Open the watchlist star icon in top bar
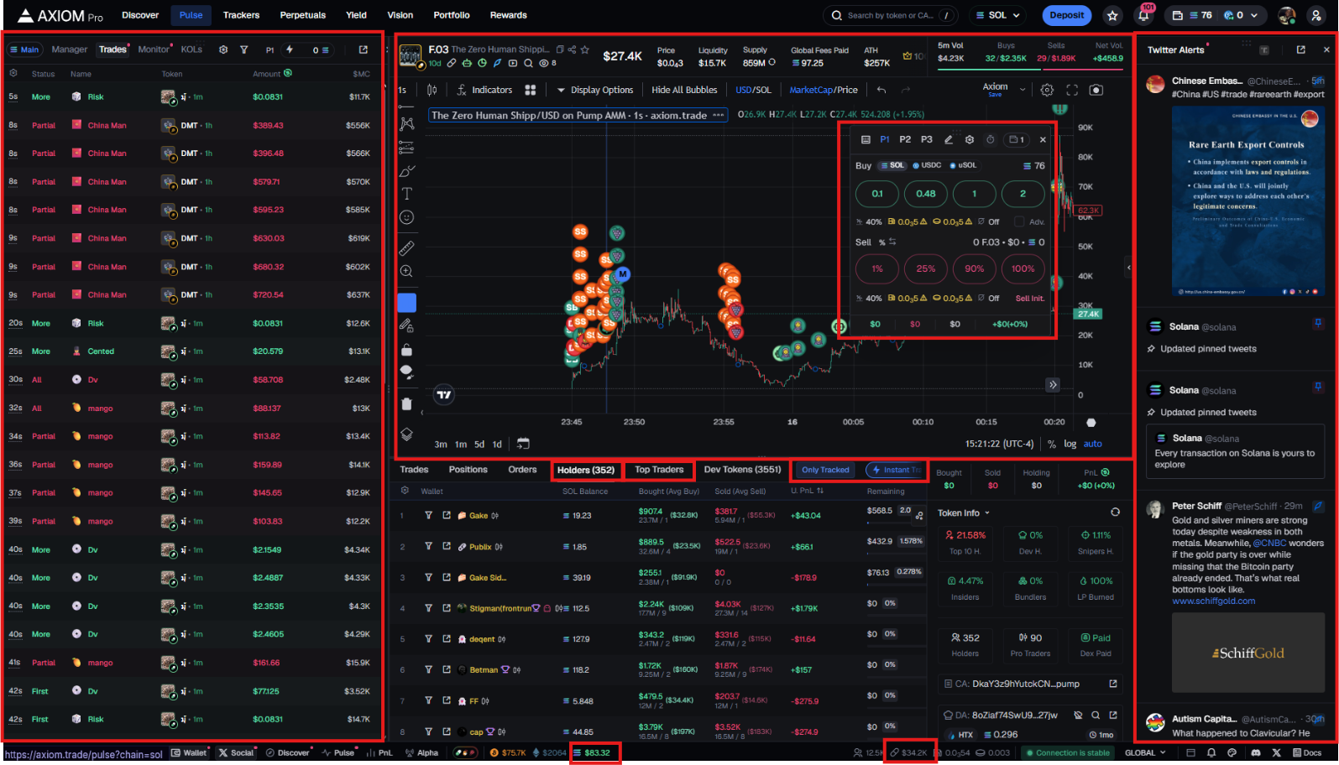This screenshot has height=765, width=1339. pyautogui.click(x=1112, y=15)
